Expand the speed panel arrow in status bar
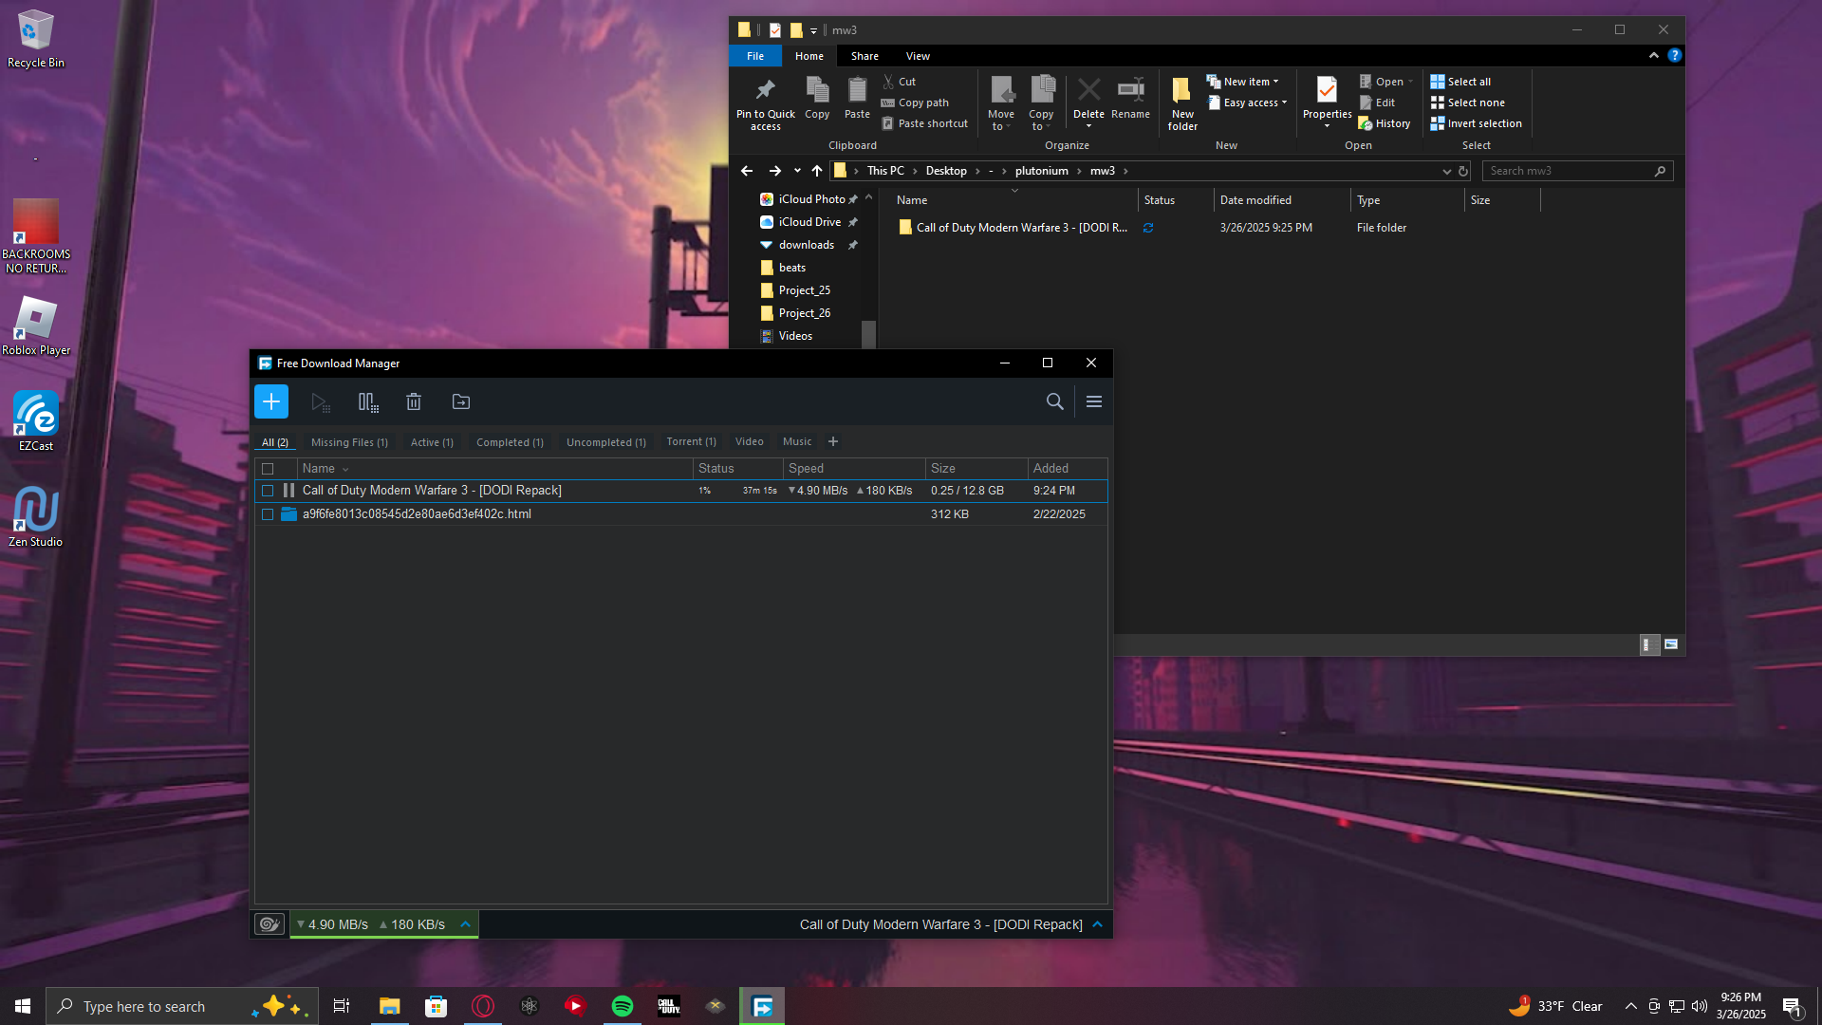 click(465, 924)
